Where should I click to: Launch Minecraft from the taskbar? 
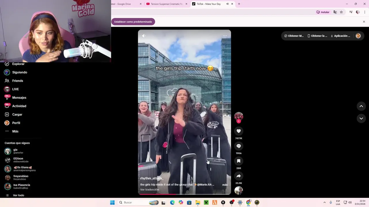[206, 202]
